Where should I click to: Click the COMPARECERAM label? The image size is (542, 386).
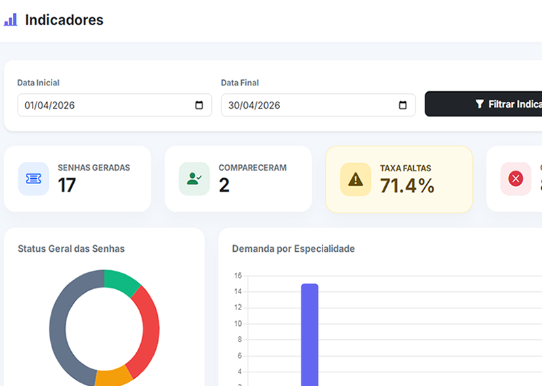(x=252, y=167)
